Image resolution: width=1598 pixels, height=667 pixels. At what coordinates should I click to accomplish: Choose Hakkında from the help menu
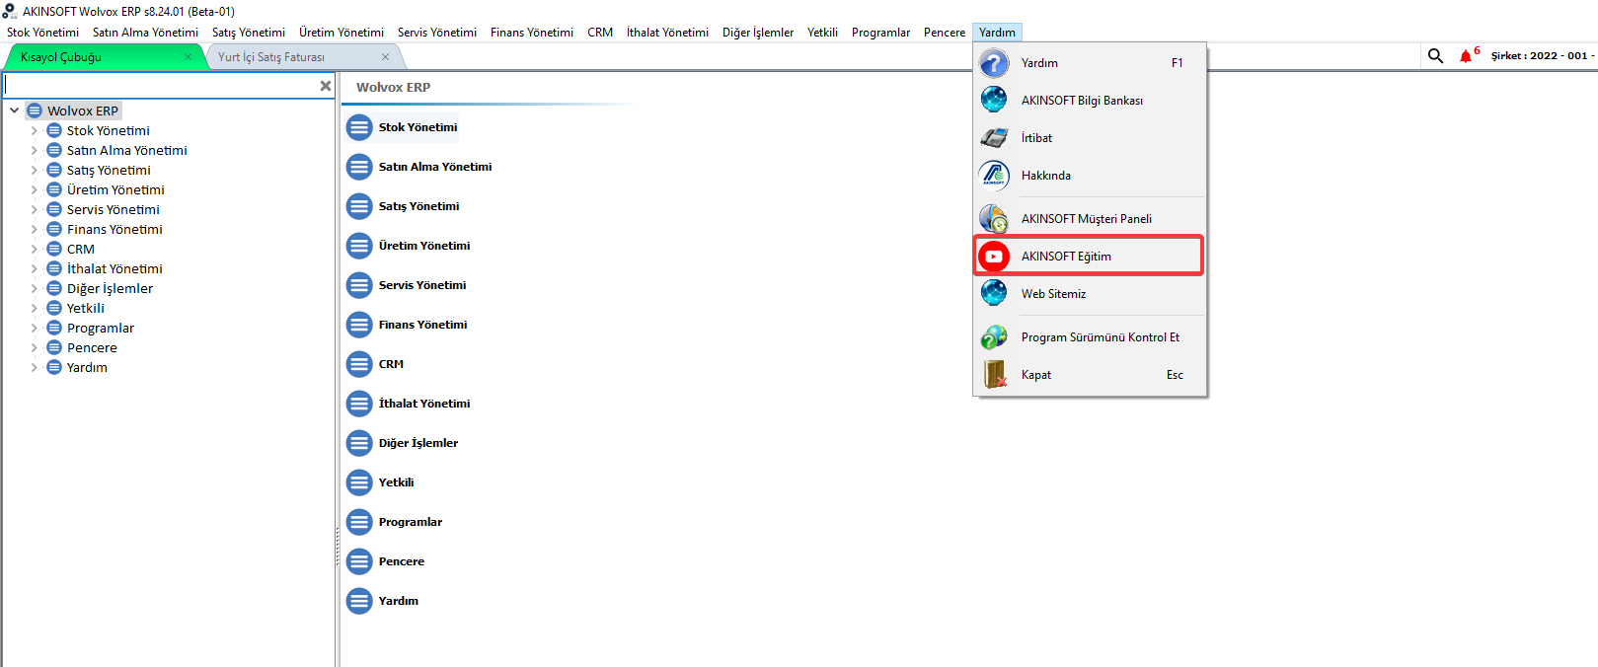tap(1089, 176)
